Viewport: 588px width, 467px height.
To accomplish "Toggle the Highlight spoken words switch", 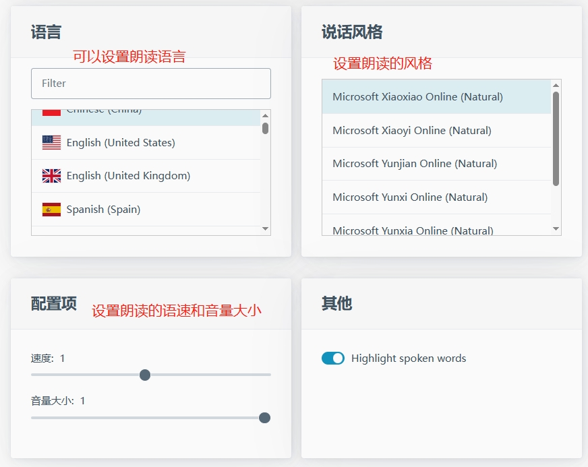I will tap(333, 359).
